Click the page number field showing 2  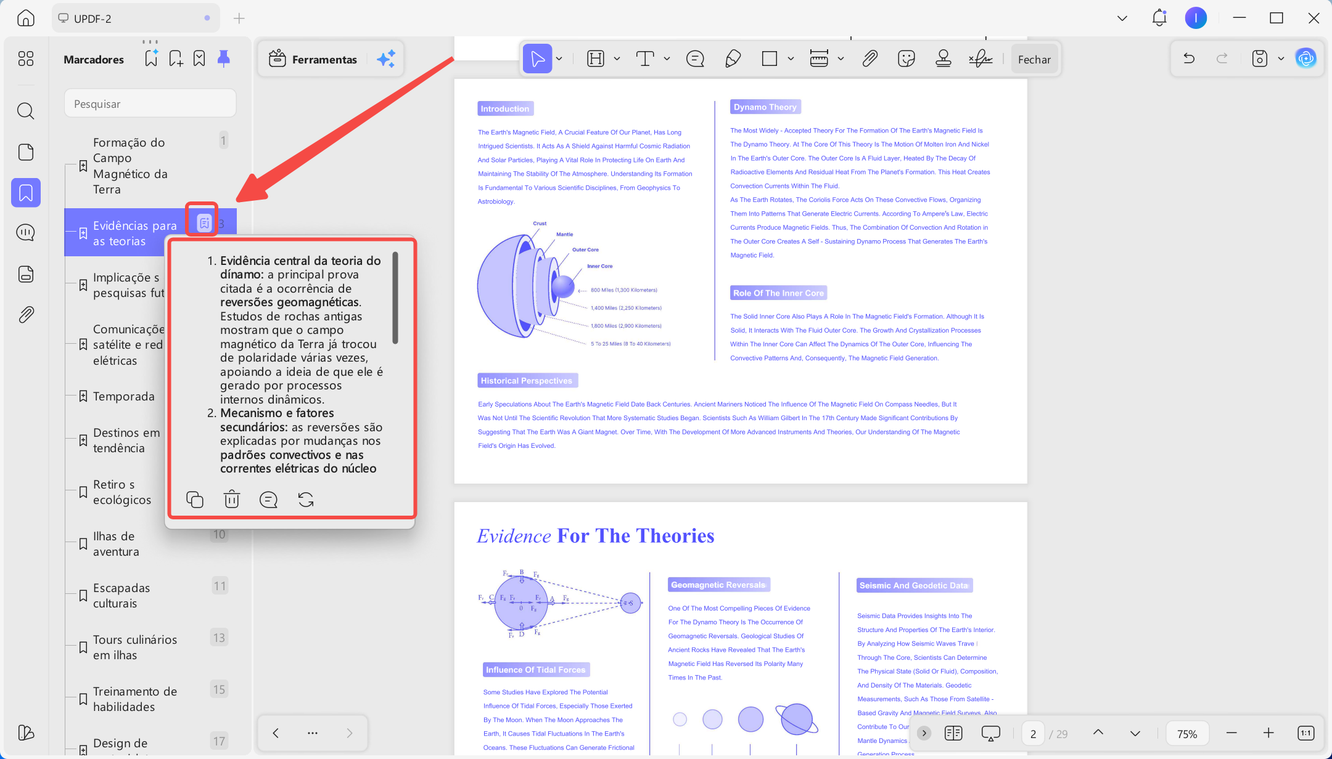[1034, 734]
